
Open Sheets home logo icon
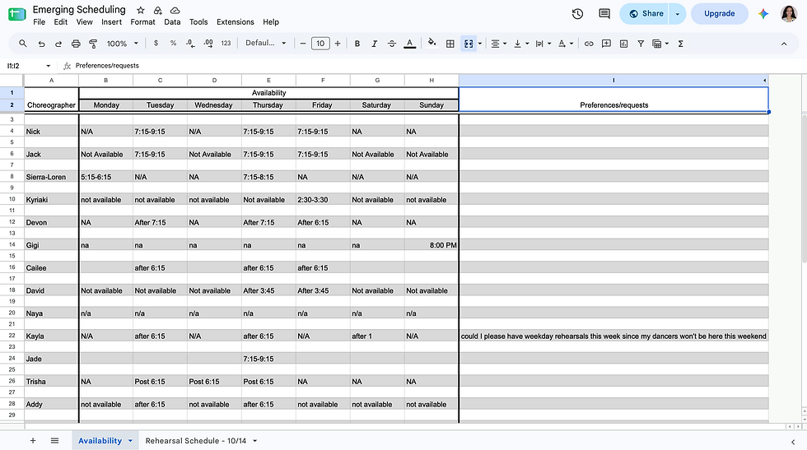[17, 14]
